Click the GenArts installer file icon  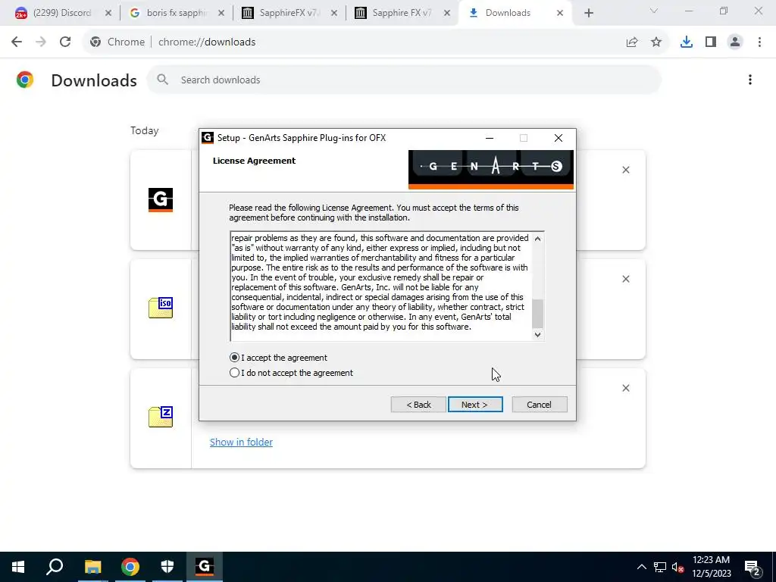click(x=161, y=200)
